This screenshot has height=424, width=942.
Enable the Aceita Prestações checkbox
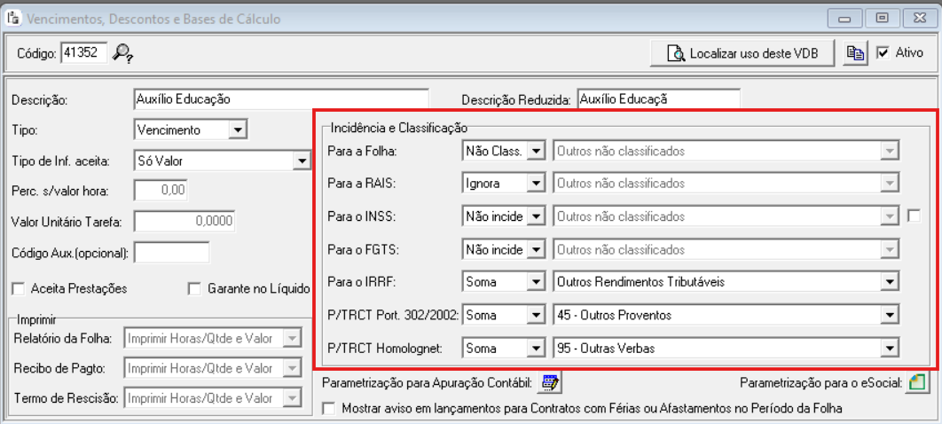(x=18, y=288)
